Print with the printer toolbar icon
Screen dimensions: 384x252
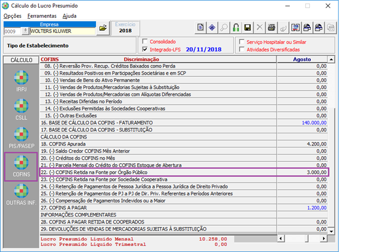pyautogui.click(x=271, y=27)
